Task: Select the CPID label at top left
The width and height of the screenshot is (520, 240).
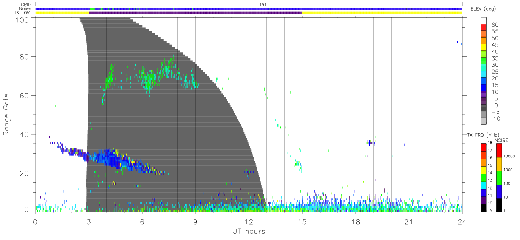Action: (25, 5)
